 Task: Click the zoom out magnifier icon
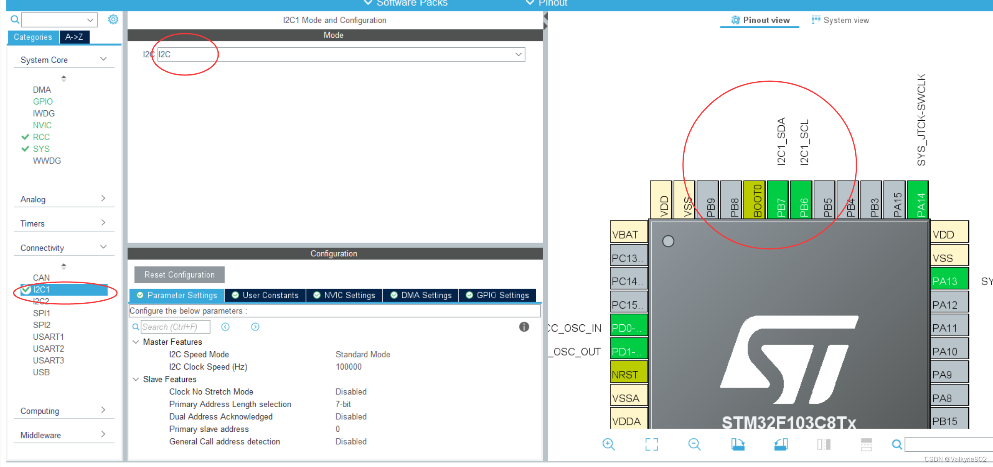click(x=694, y=444)
